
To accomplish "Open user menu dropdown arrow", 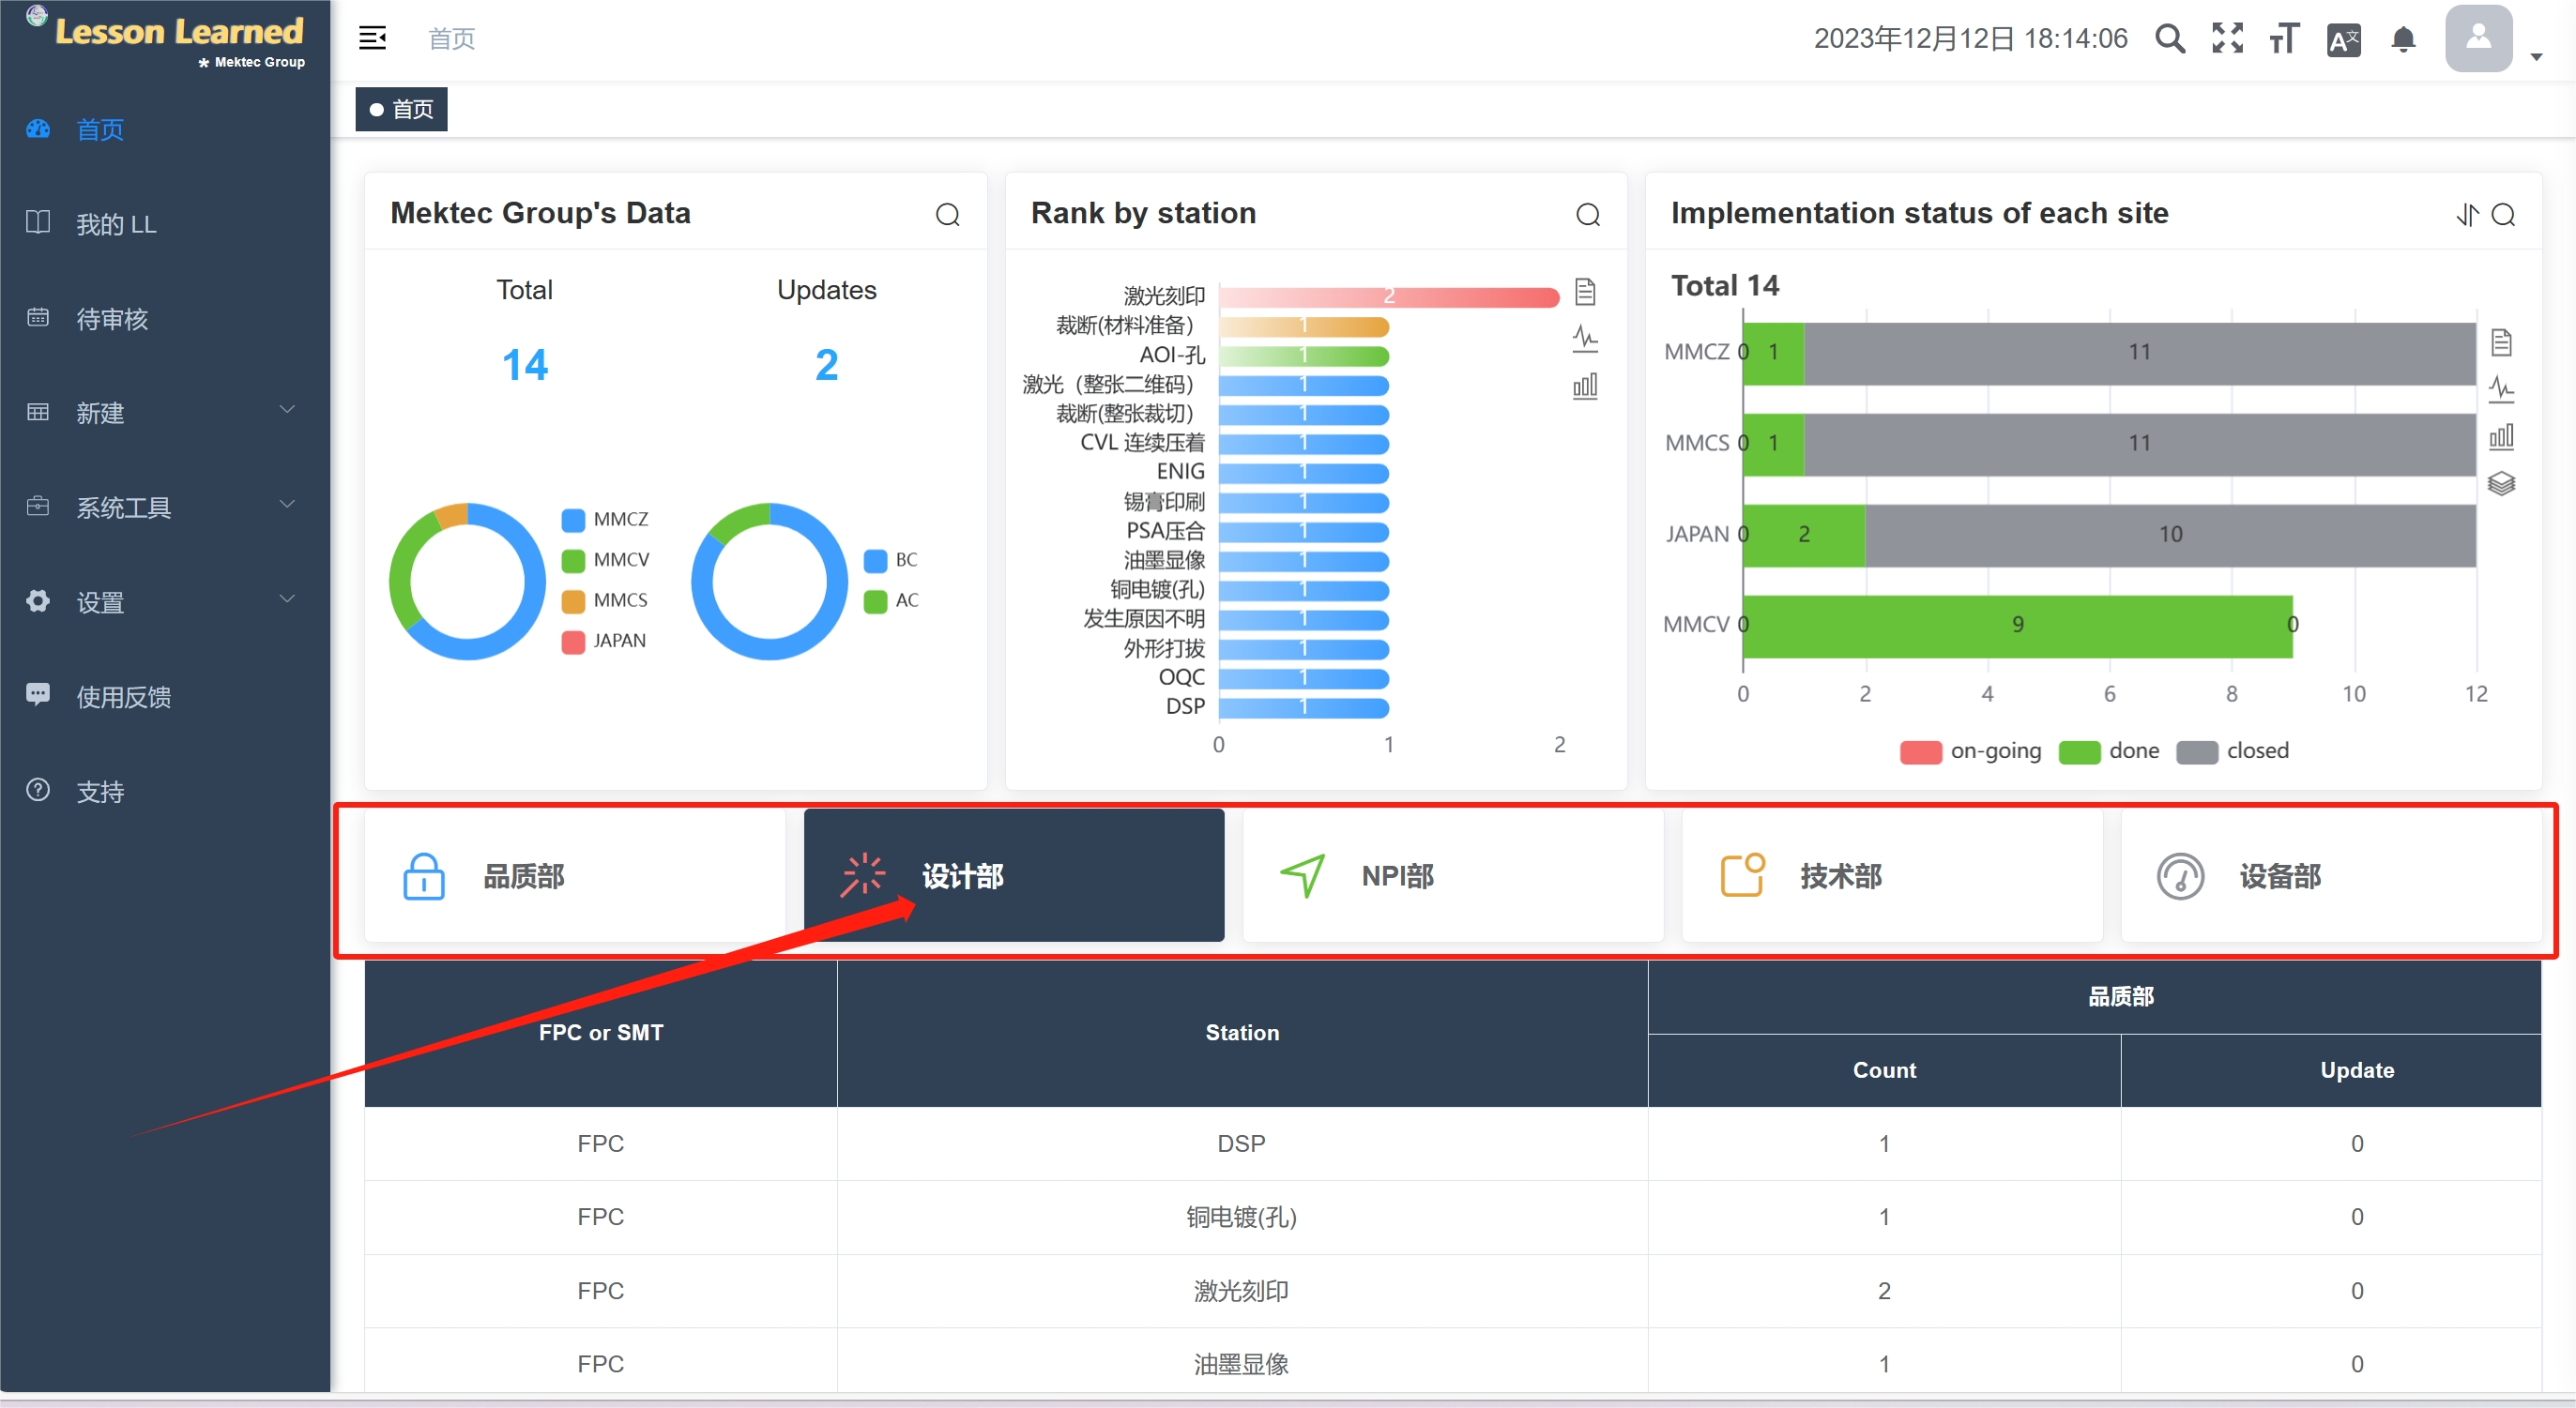I will pos(2536,57).
